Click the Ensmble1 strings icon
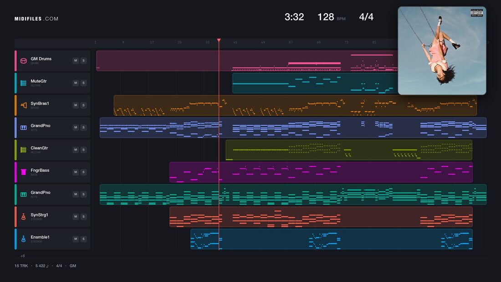Screen dimensions: 501x282 (23, 239)
